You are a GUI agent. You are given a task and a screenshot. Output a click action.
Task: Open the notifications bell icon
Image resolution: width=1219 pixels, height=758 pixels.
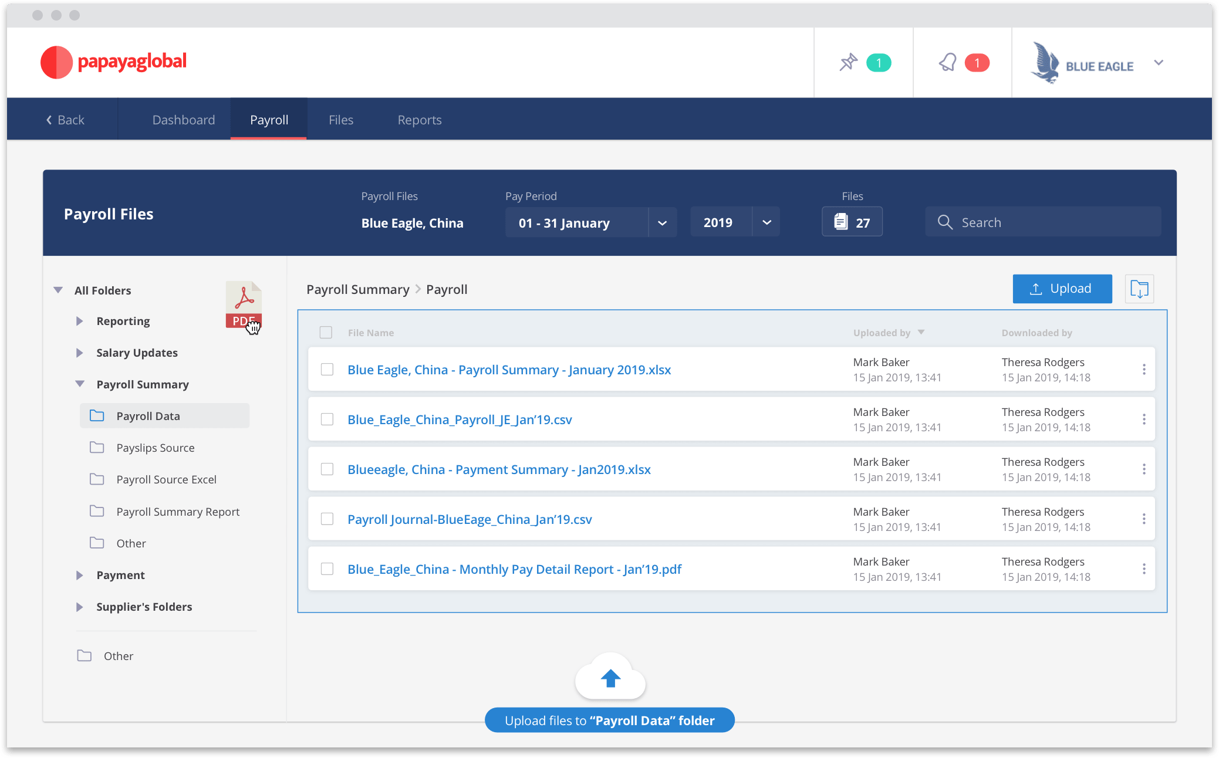click(947, 62)
